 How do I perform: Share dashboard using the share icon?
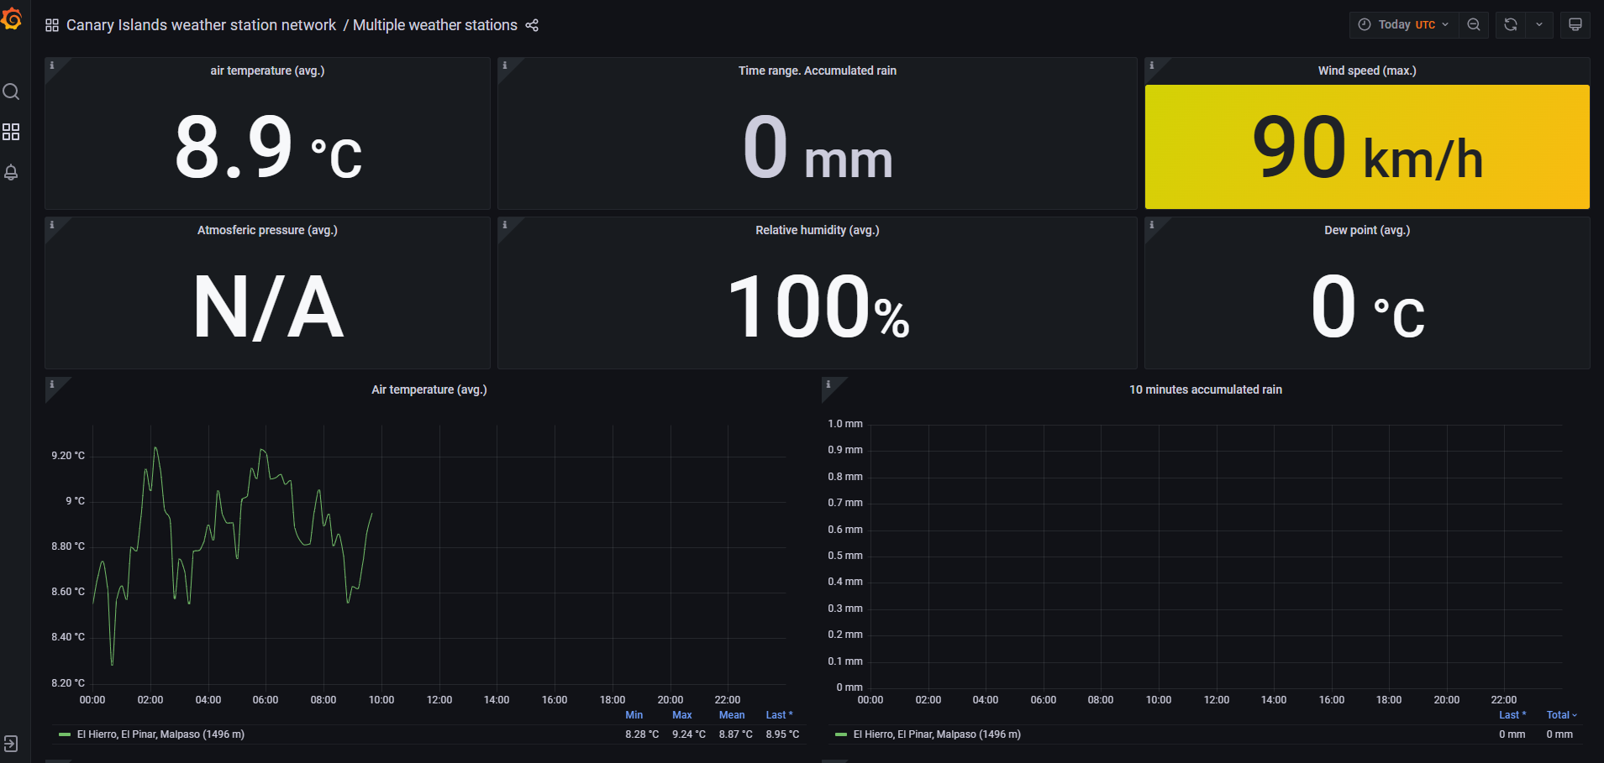532,25
